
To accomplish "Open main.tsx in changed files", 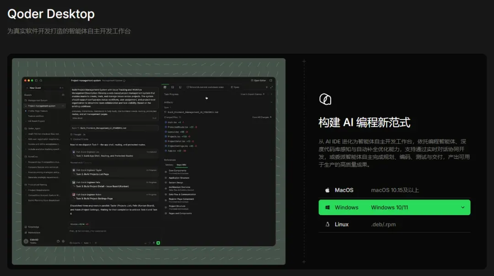I will tap(174, 122).
